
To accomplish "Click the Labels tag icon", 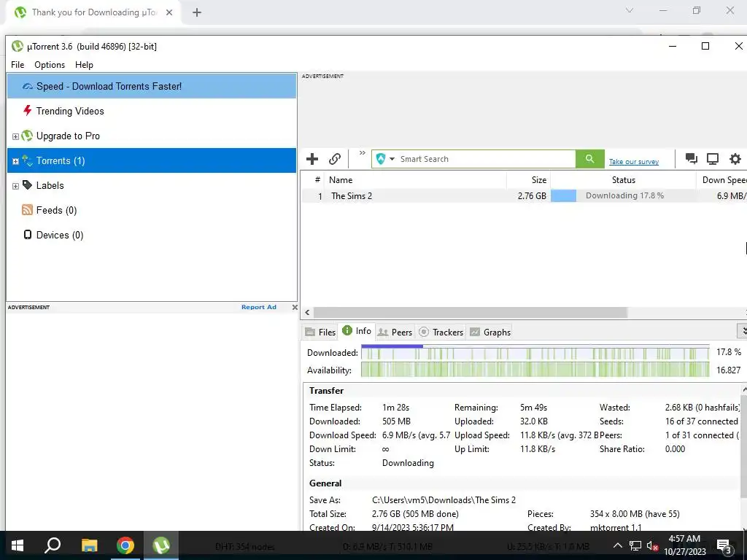I will pos(27,184).
